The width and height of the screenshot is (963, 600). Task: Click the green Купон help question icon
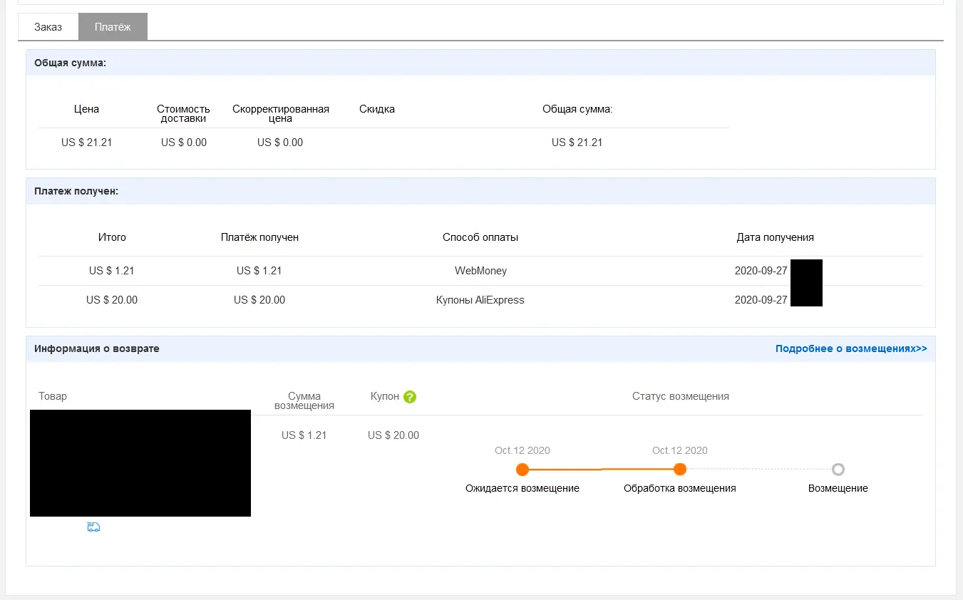(409, 397)
